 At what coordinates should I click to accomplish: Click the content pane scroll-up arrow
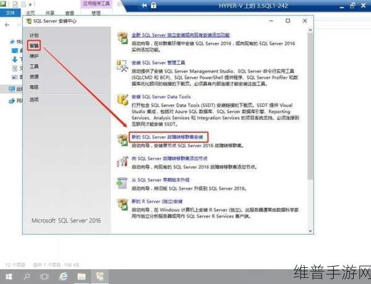310,30
